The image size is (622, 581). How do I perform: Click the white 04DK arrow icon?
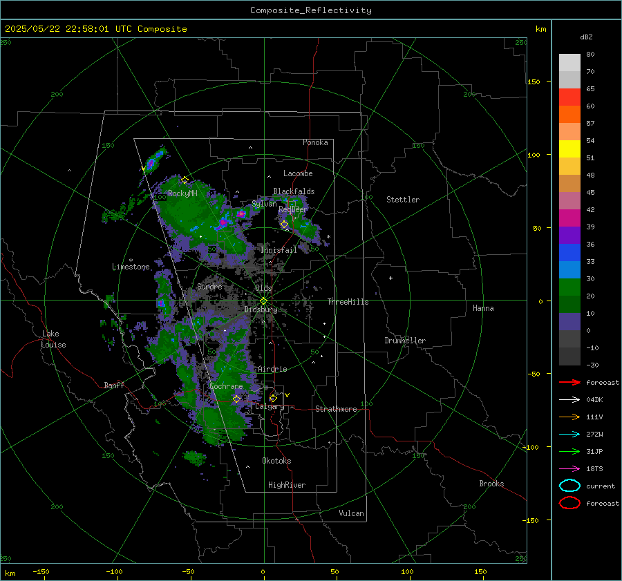tap(569, 400)
